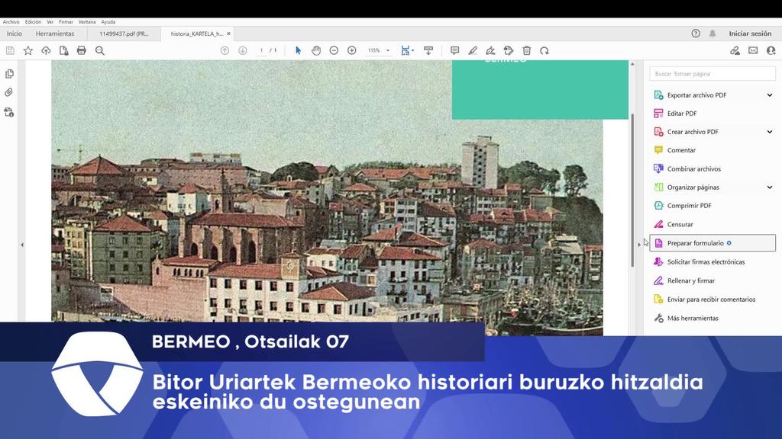The height and width of the screenshot is (439, 782).
Task: Open Enviar para recibir comentarios
Action: [713, 299]
